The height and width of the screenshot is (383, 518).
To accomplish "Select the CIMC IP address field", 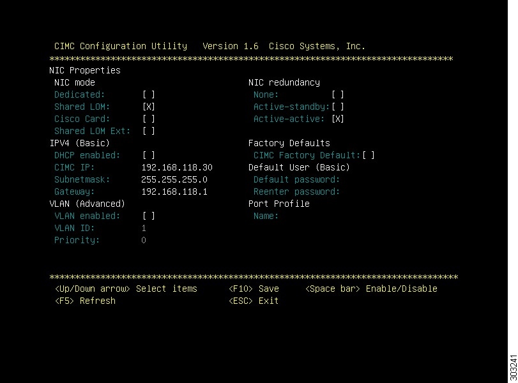I will click(177, 167).
